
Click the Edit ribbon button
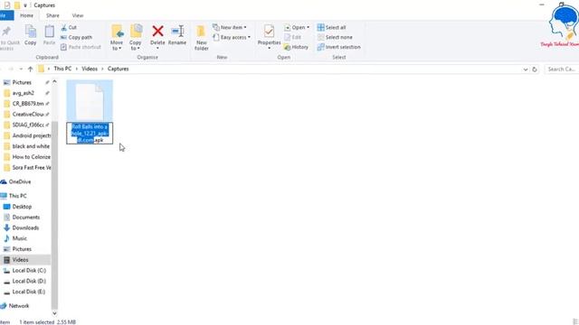click(293, 37)
